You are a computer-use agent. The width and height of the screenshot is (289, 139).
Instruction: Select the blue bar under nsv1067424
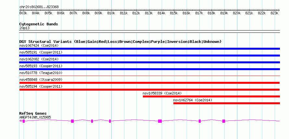(x=149, y=49)
